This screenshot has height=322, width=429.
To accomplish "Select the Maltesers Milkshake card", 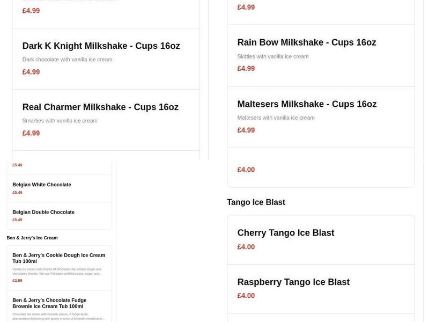I will click(x=306, y=104).
